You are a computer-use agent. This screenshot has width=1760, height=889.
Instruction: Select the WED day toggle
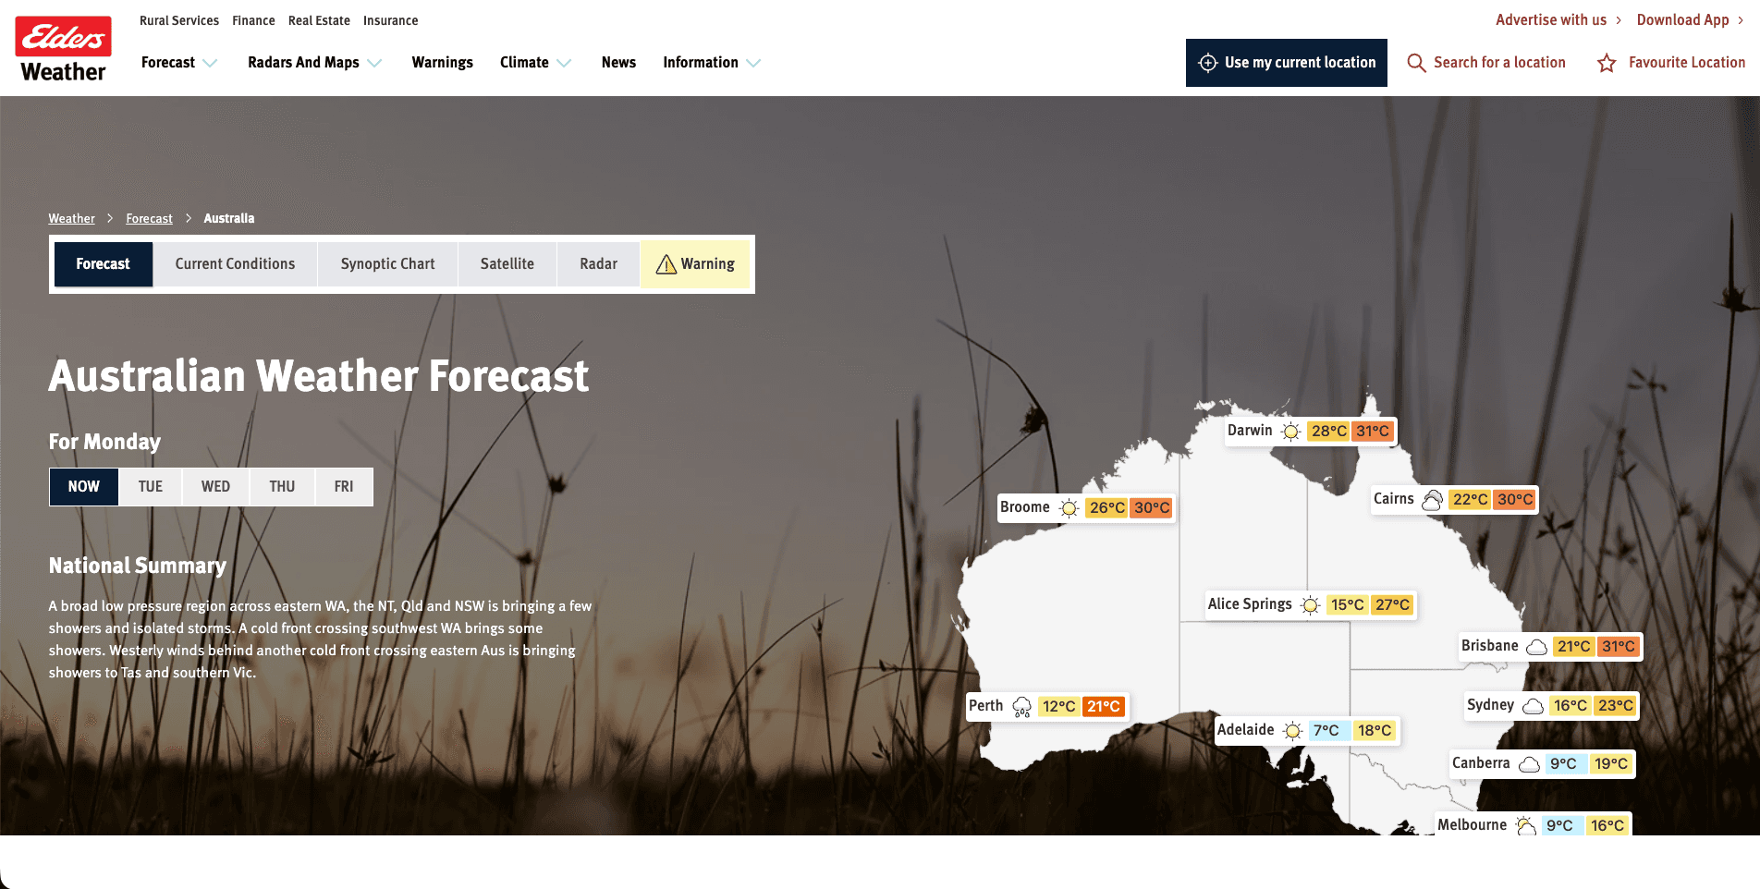tap(216, 487)
